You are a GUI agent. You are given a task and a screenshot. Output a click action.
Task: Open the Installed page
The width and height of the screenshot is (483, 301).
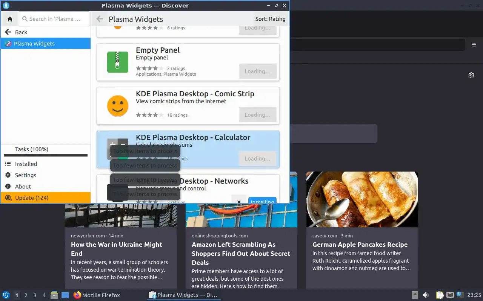tap(46, 164)
